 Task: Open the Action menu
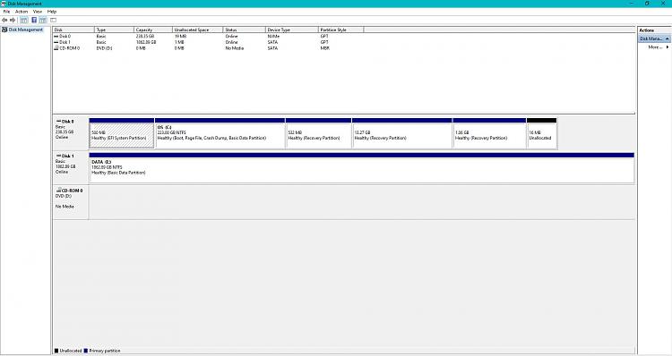[22, 12]
